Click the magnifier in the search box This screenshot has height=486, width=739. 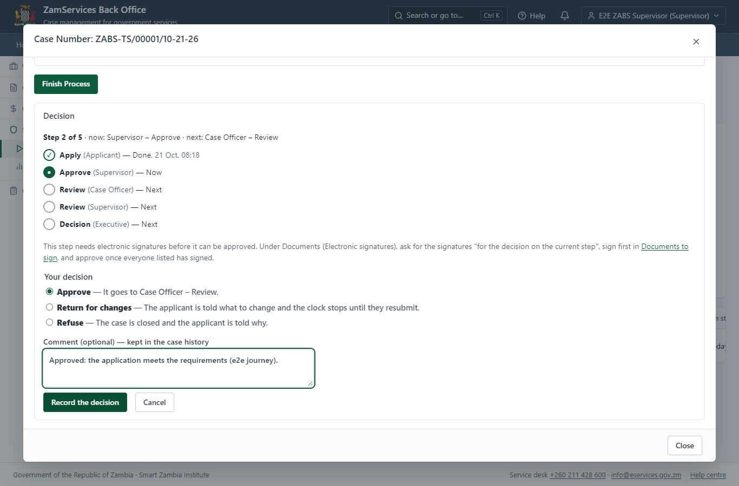399,16
